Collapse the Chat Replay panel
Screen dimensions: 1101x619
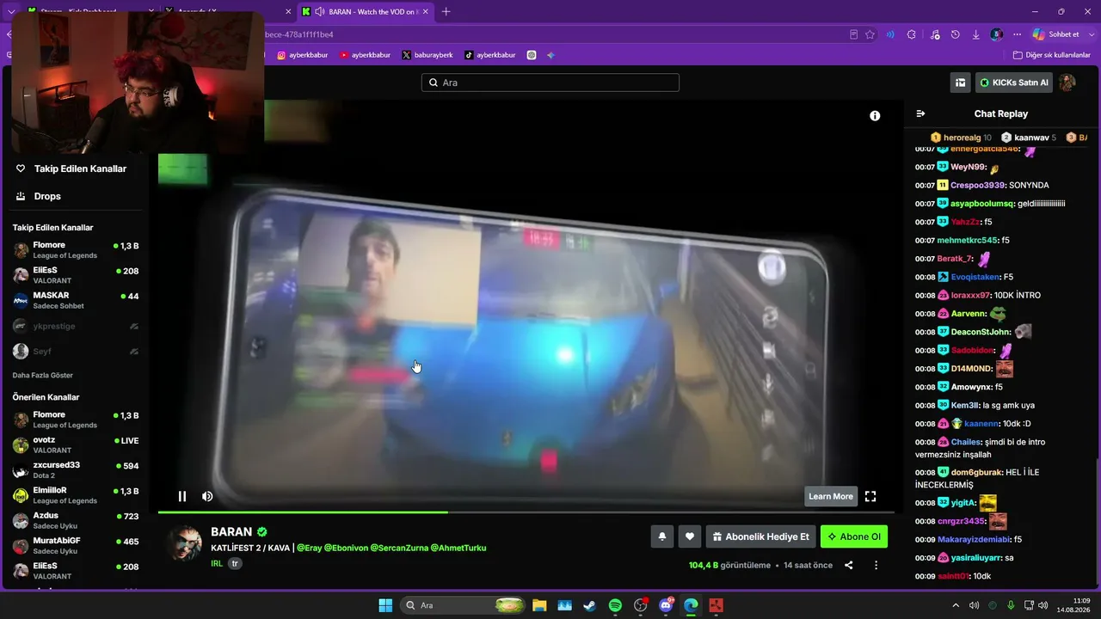click(920, 113)
